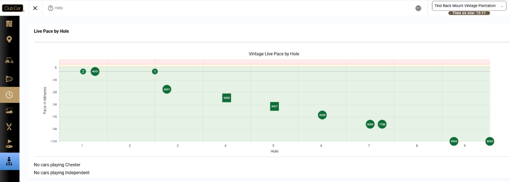The image size is (510, 182).
Task: Open the dashboard grid icon in sidebar
Action: coord(9,24)
